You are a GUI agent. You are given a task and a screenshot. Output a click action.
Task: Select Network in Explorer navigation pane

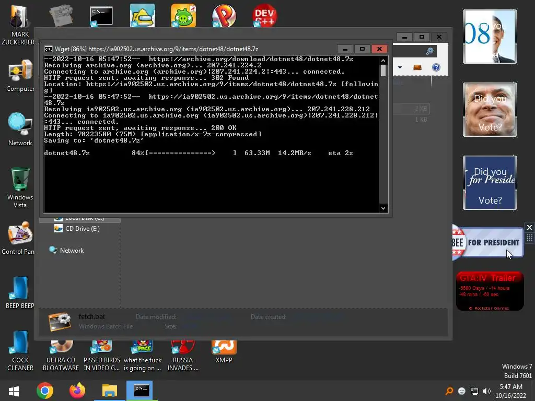click(x=66, y=250)
